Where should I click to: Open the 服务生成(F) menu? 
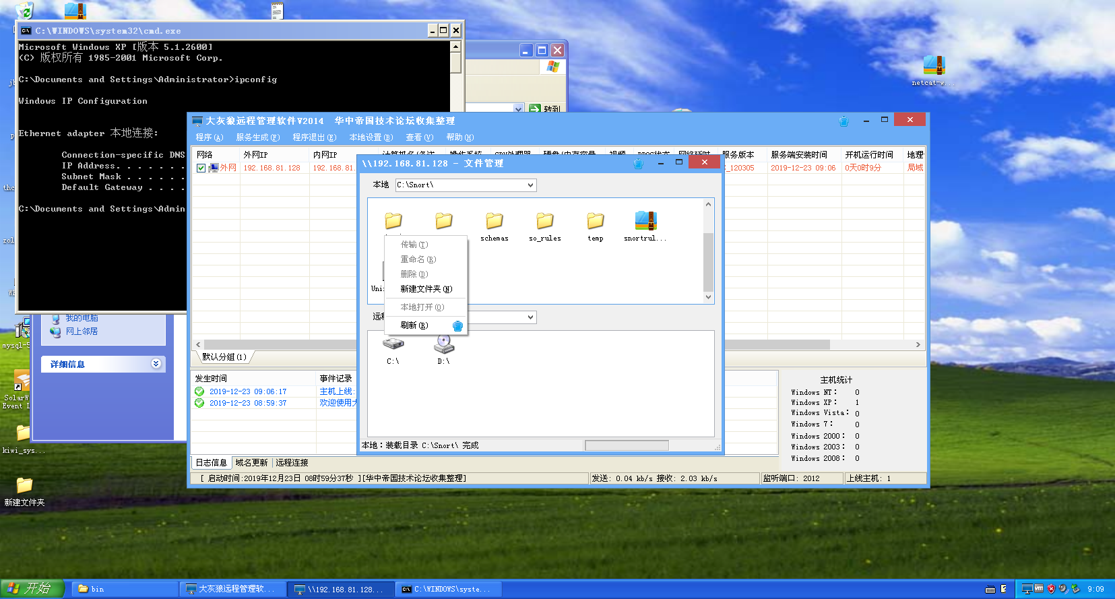tap(258, 137)
